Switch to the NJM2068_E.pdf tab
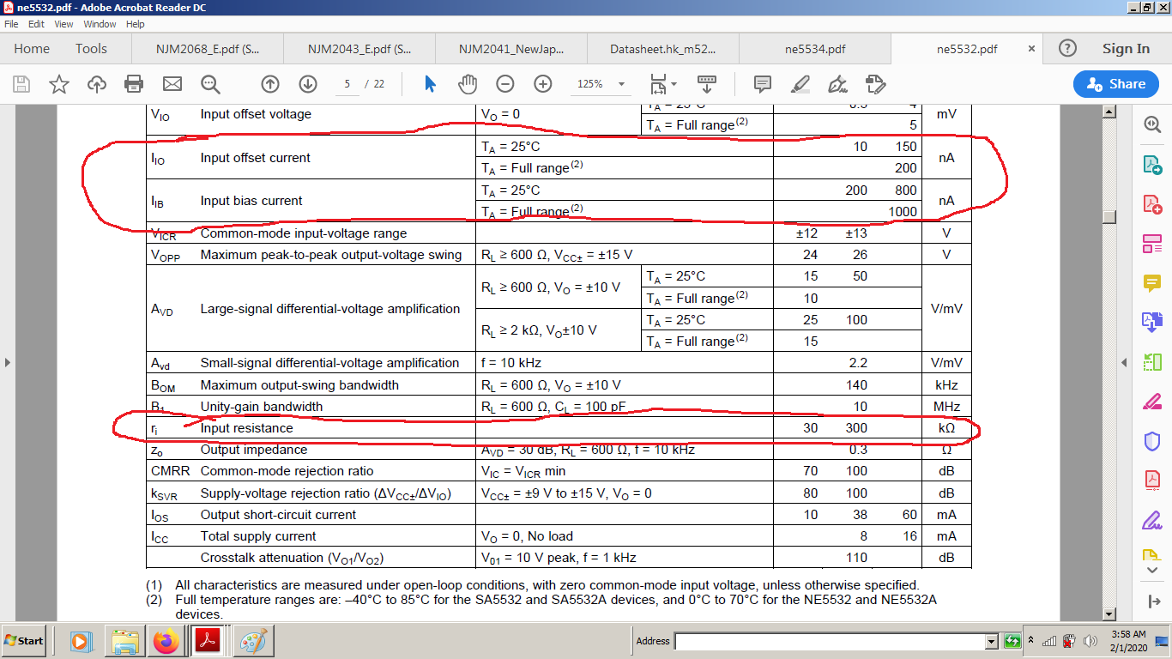 click(x=208, y=49)
